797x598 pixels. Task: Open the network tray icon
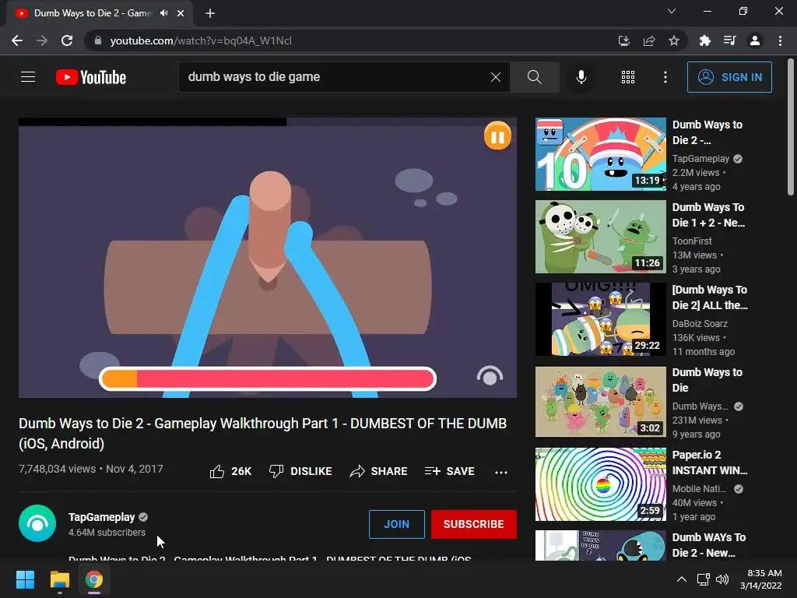pos(703,579)
